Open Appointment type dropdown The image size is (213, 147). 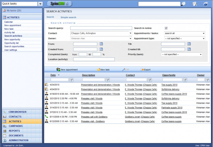point(203,38)
